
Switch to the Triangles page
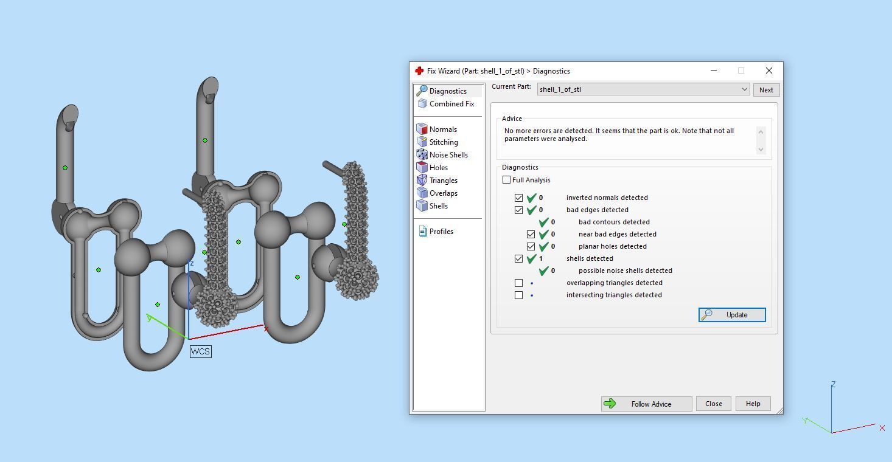click(x=443, y=181)
